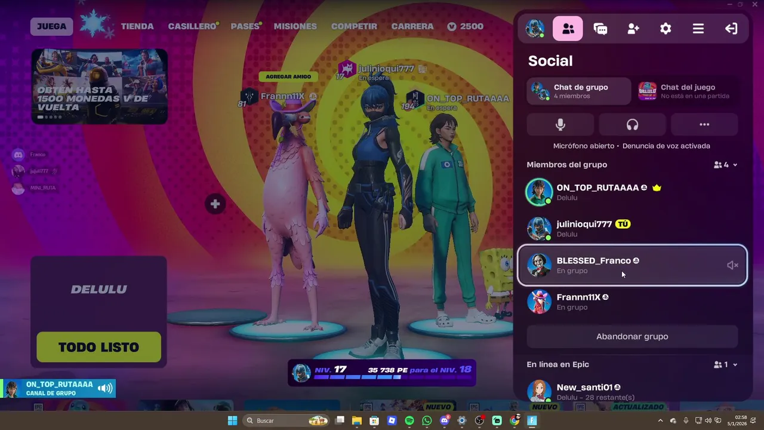Open the friends list tab icon

(568, 29)
